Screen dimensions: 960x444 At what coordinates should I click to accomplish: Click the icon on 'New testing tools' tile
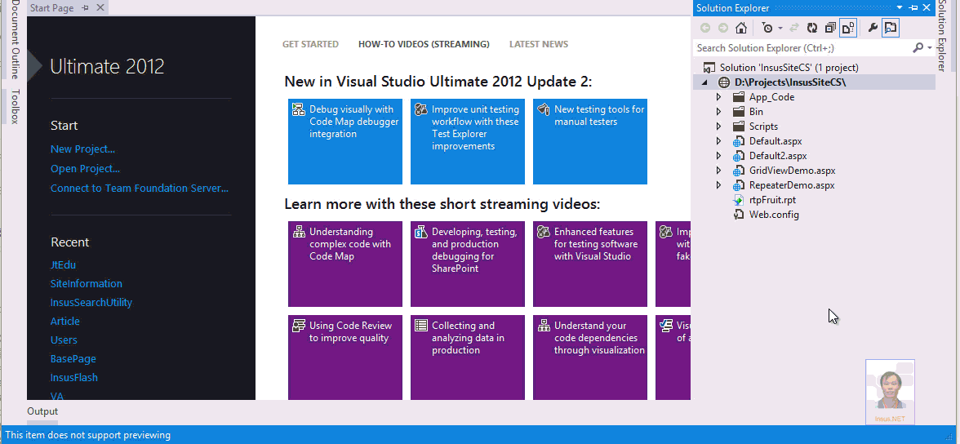[x=544, y=109]
